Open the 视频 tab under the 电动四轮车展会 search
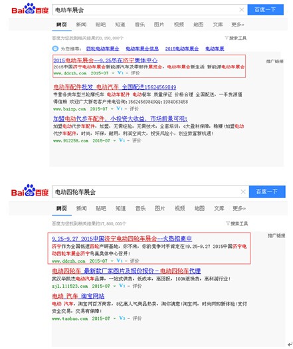Image resolution: width=293 pixels, height=349 pixels. point(180,208)
